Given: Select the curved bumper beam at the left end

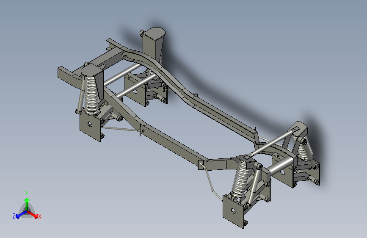Looking at the screenshot, I should 70,77.
